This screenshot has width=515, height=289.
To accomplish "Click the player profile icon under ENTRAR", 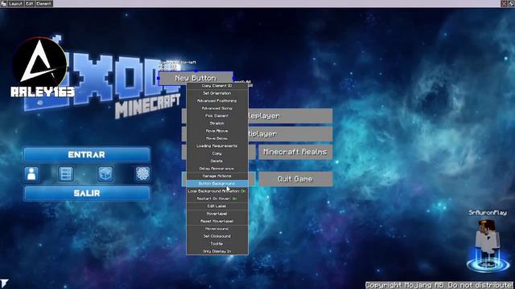I will [31, 173].
